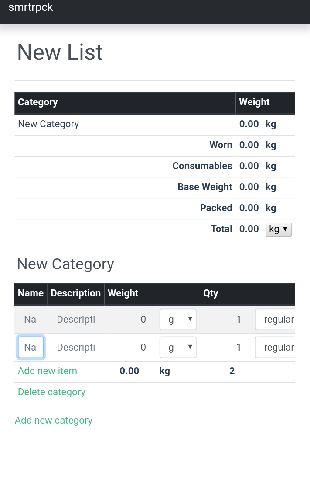The image size is (310, 487).
Task: Click the Delete category link
Action: (51, 392)
